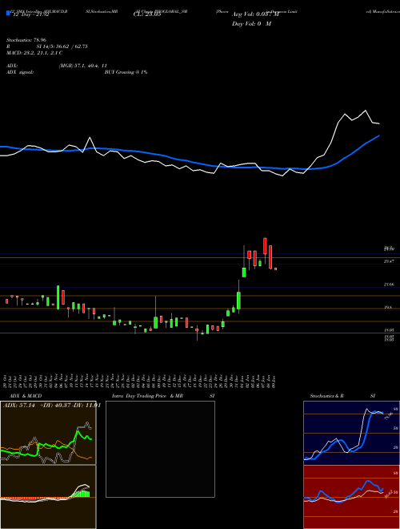This screenshot has height=529, width=400.
Task: Click the 'Stochastics & R SI' panel title
Action: 342,396
